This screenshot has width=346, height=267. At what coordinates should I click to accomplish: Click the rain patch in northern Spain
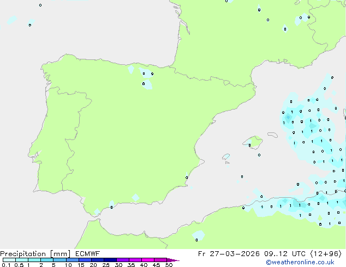click(x=146, y=78)
